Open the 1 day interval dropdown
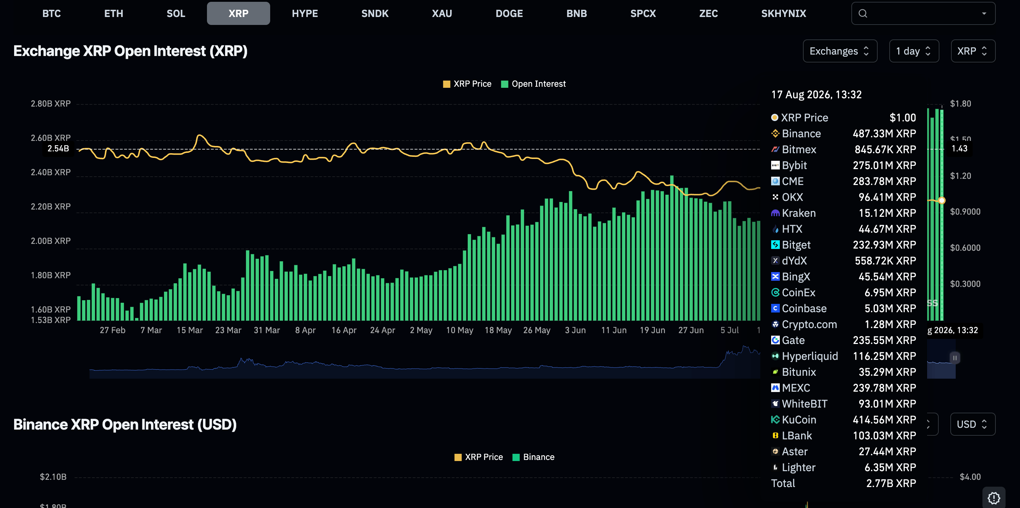 (x=914, y=51)
